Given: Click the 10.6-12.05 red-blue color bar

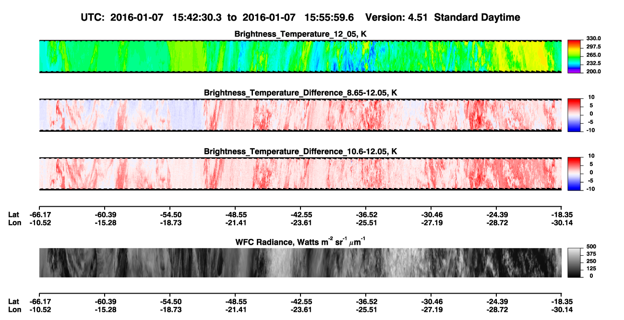Looking at the screenshot, I should [x=575, y=172].
